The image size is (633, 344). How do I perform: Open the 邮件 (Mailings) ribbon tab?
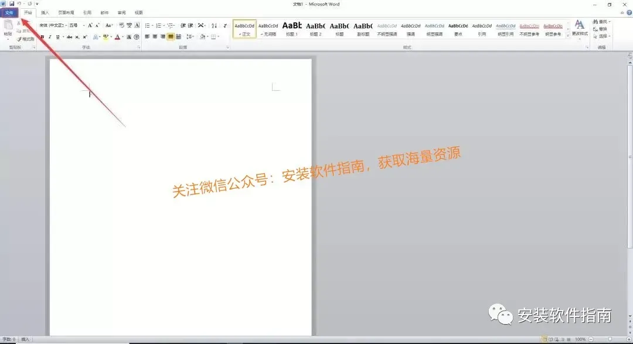[x=104, y=12]
